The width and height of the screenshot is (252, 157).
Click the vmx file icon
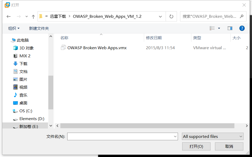(x=63, y=48)
